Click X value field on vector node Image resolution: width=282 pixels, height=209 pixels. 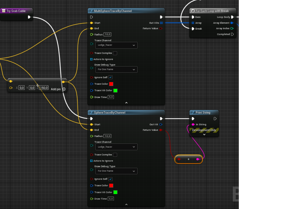22,88
